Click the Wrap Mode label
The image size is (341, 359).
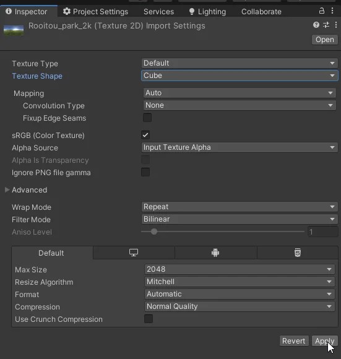pos(32,207)
